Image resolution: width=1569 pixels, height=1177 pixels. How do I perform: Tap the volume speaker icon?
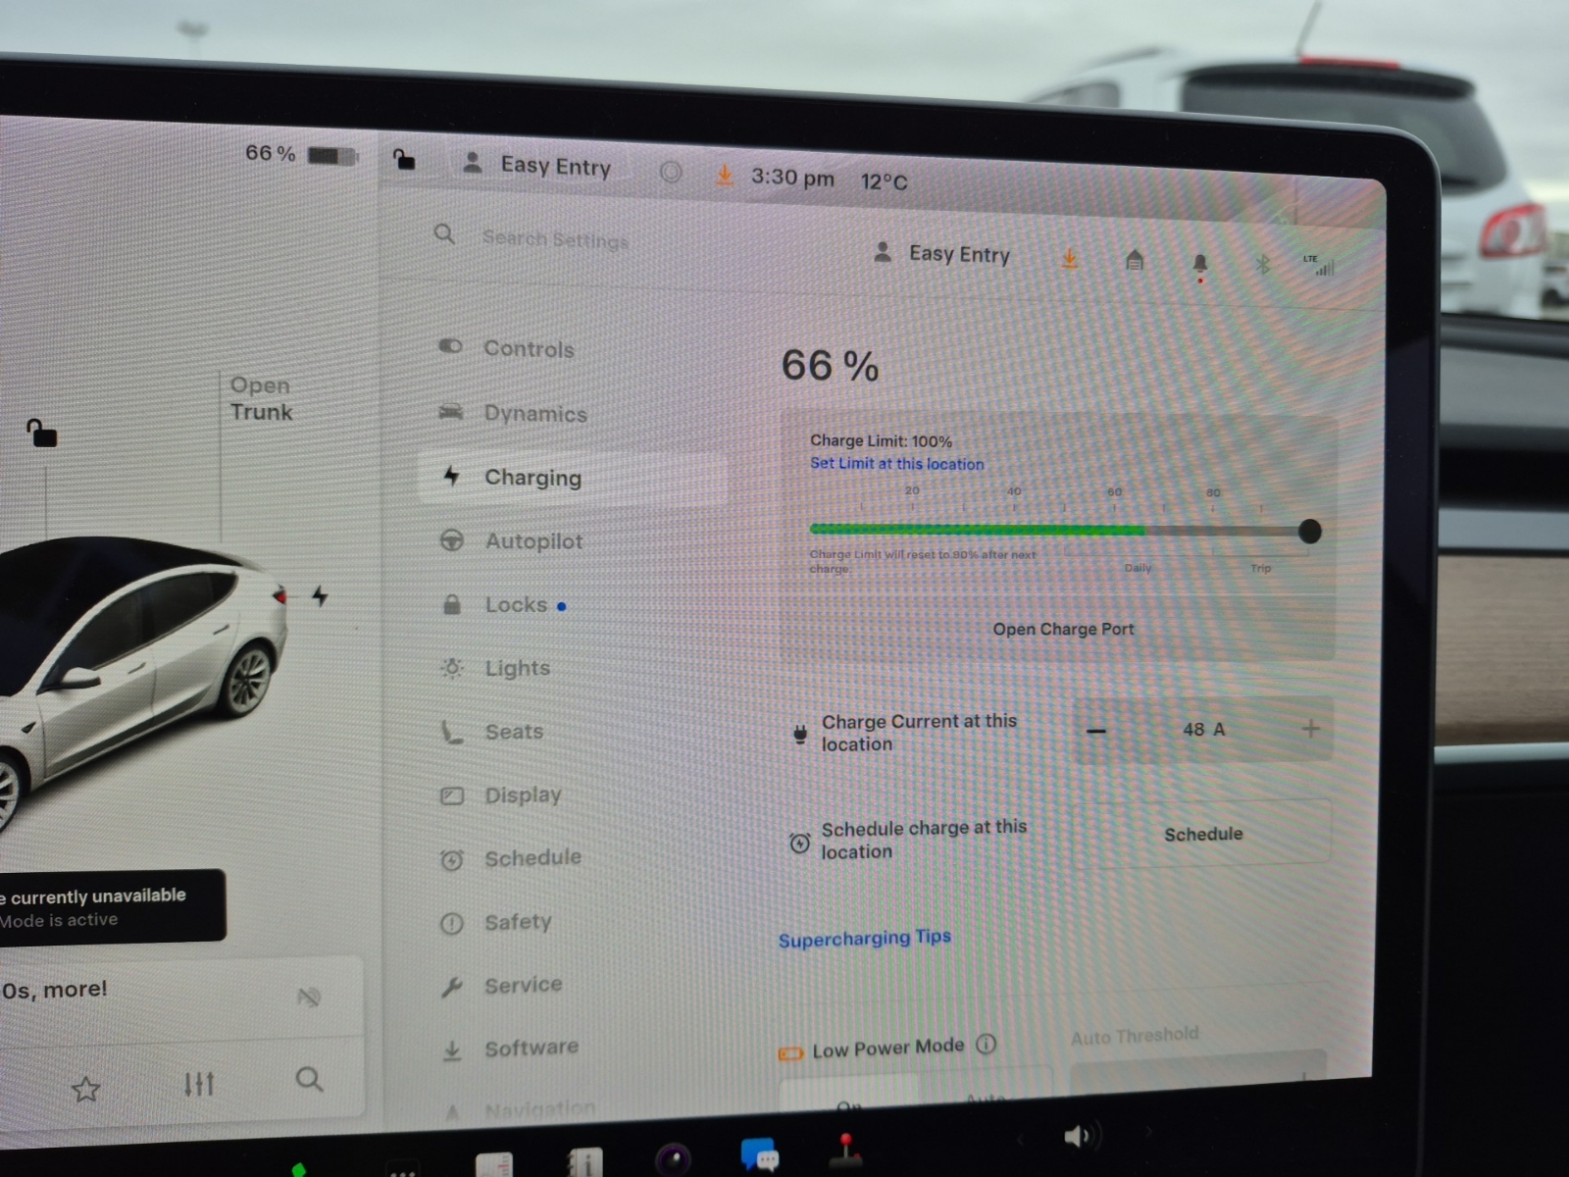(x=1077, y=1136)
